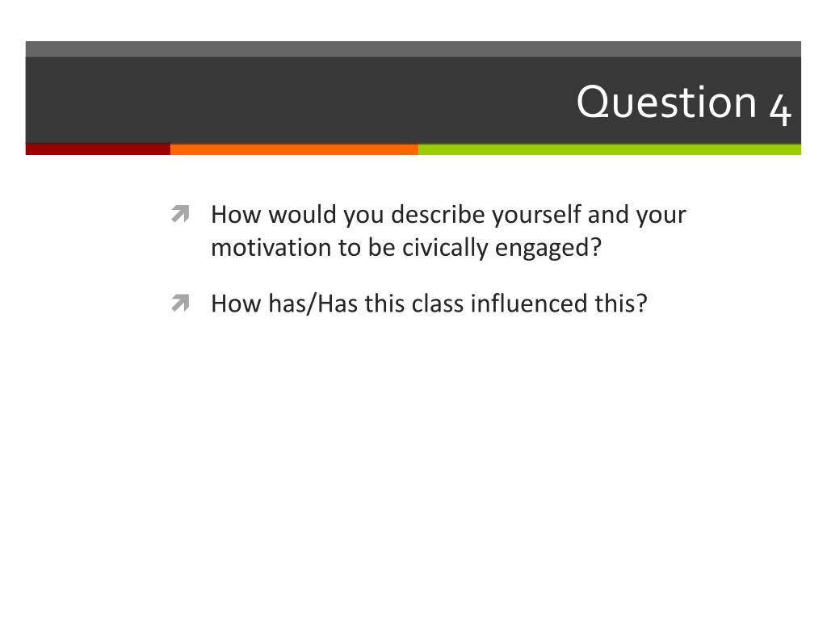Click the orange accent bar segment

tap(294, 149)
